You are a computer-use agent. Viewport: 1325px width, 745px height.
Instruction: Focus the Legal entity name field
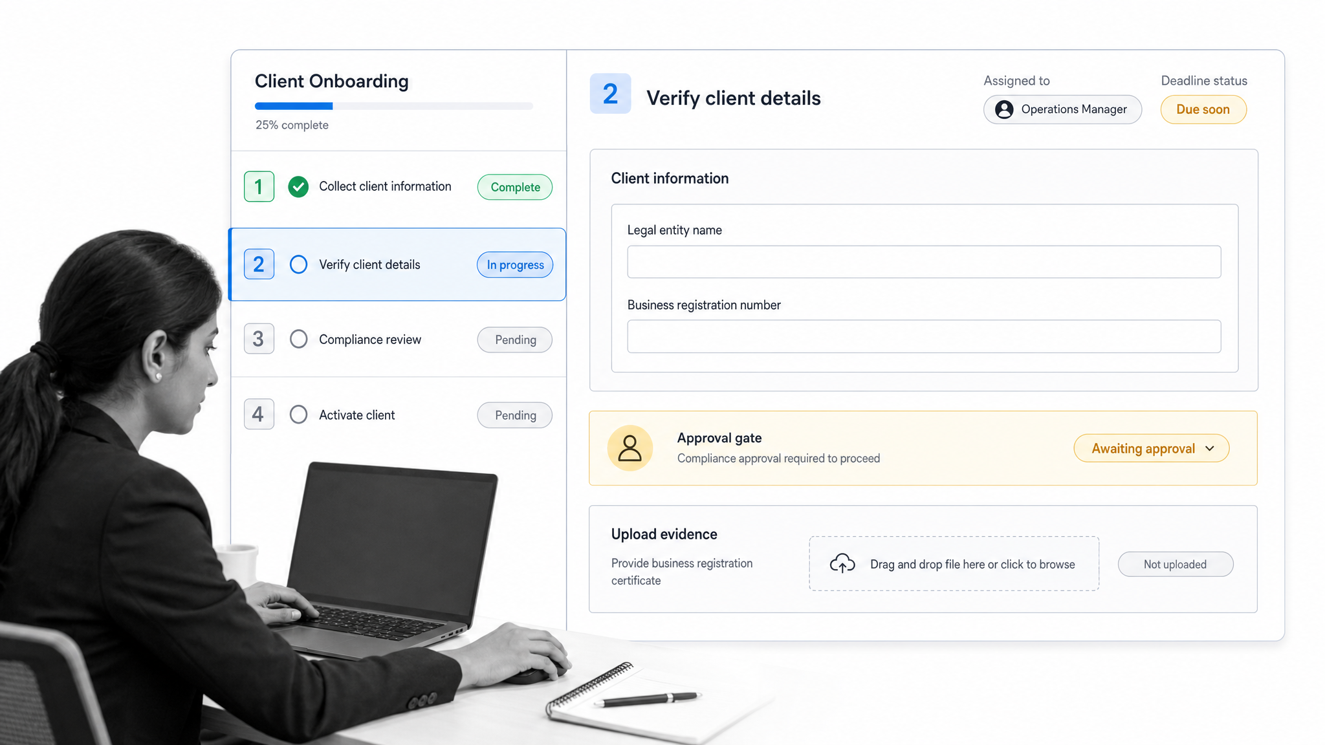[x=924, y=262]
